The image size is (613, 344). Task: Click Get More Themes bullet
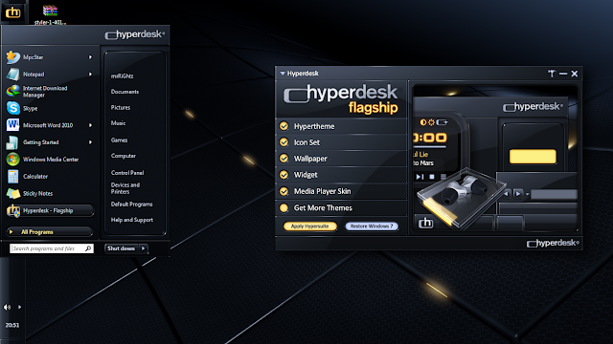[x=284, y=208]
